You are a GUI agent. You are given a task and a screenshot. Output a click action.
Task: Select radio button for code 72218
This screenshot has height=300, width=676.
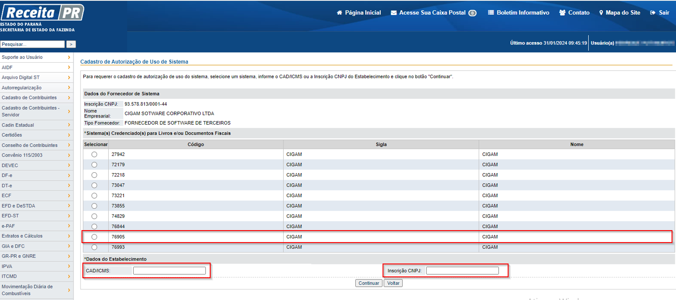tap(94, 175)
